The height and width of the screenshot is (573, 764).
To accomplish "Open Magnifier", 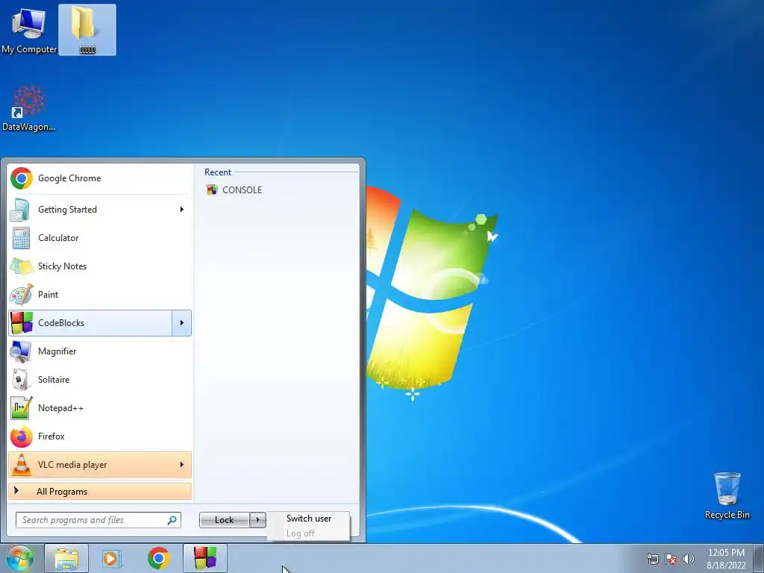I will coord(100,351).
